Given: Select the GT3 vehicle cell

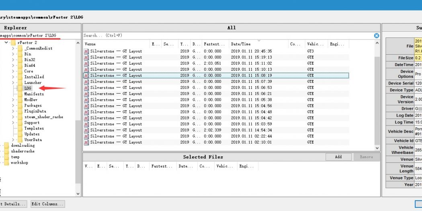Looking at the screenshot, I should click(x=310, y=51).
